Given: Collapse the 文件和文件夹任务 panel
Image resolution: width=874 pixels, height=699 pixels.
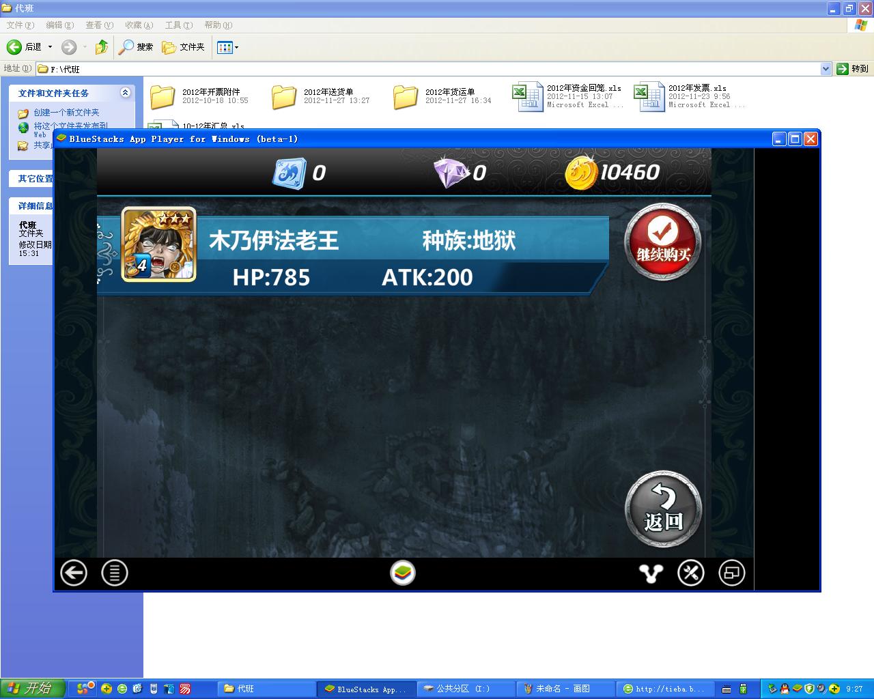Looking at the screenshot, I should (125, 93).
